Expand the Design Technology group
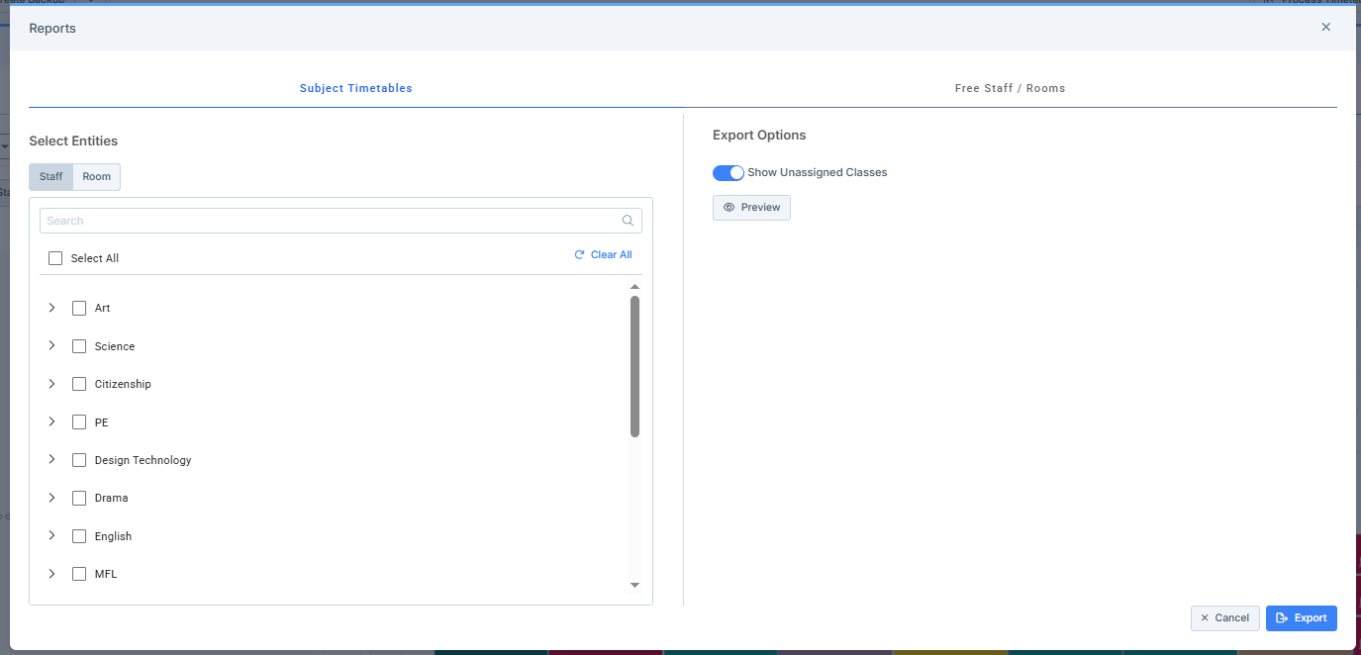1361x655 pixels. click(51, 460)
